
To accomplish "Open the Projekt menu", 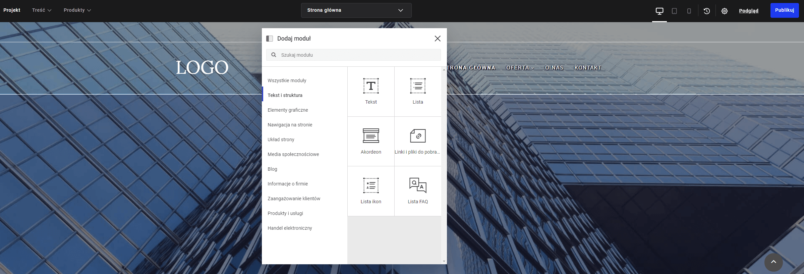I will tap(12, 10).
